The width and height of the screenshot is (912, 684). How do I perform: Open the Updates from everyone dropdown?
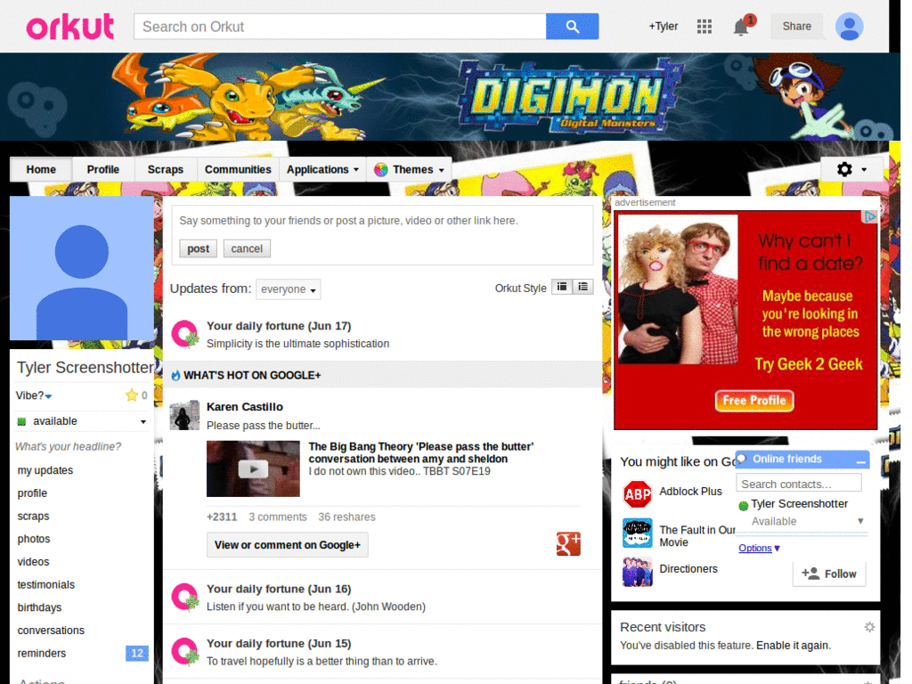point(288,289)
